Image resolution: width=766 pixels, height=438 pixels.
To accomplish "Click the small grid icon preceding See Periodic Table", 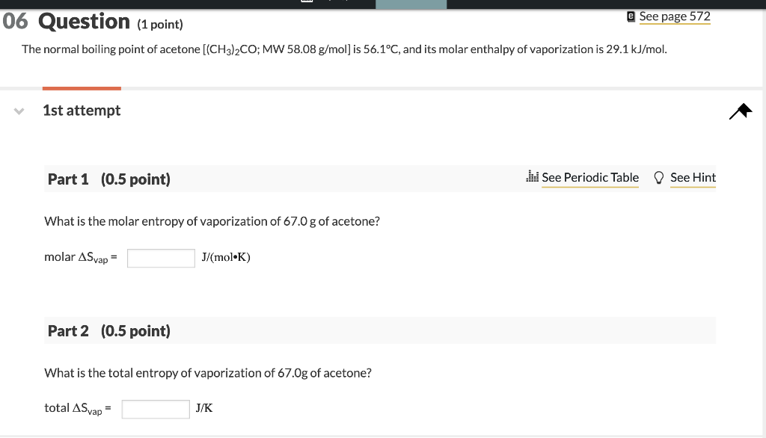I will (x=533, y=177).
